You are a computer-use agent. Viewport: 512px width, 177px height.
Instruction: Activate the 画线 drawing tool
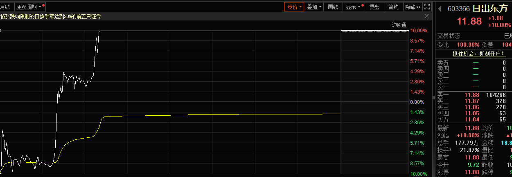(333, 7)
